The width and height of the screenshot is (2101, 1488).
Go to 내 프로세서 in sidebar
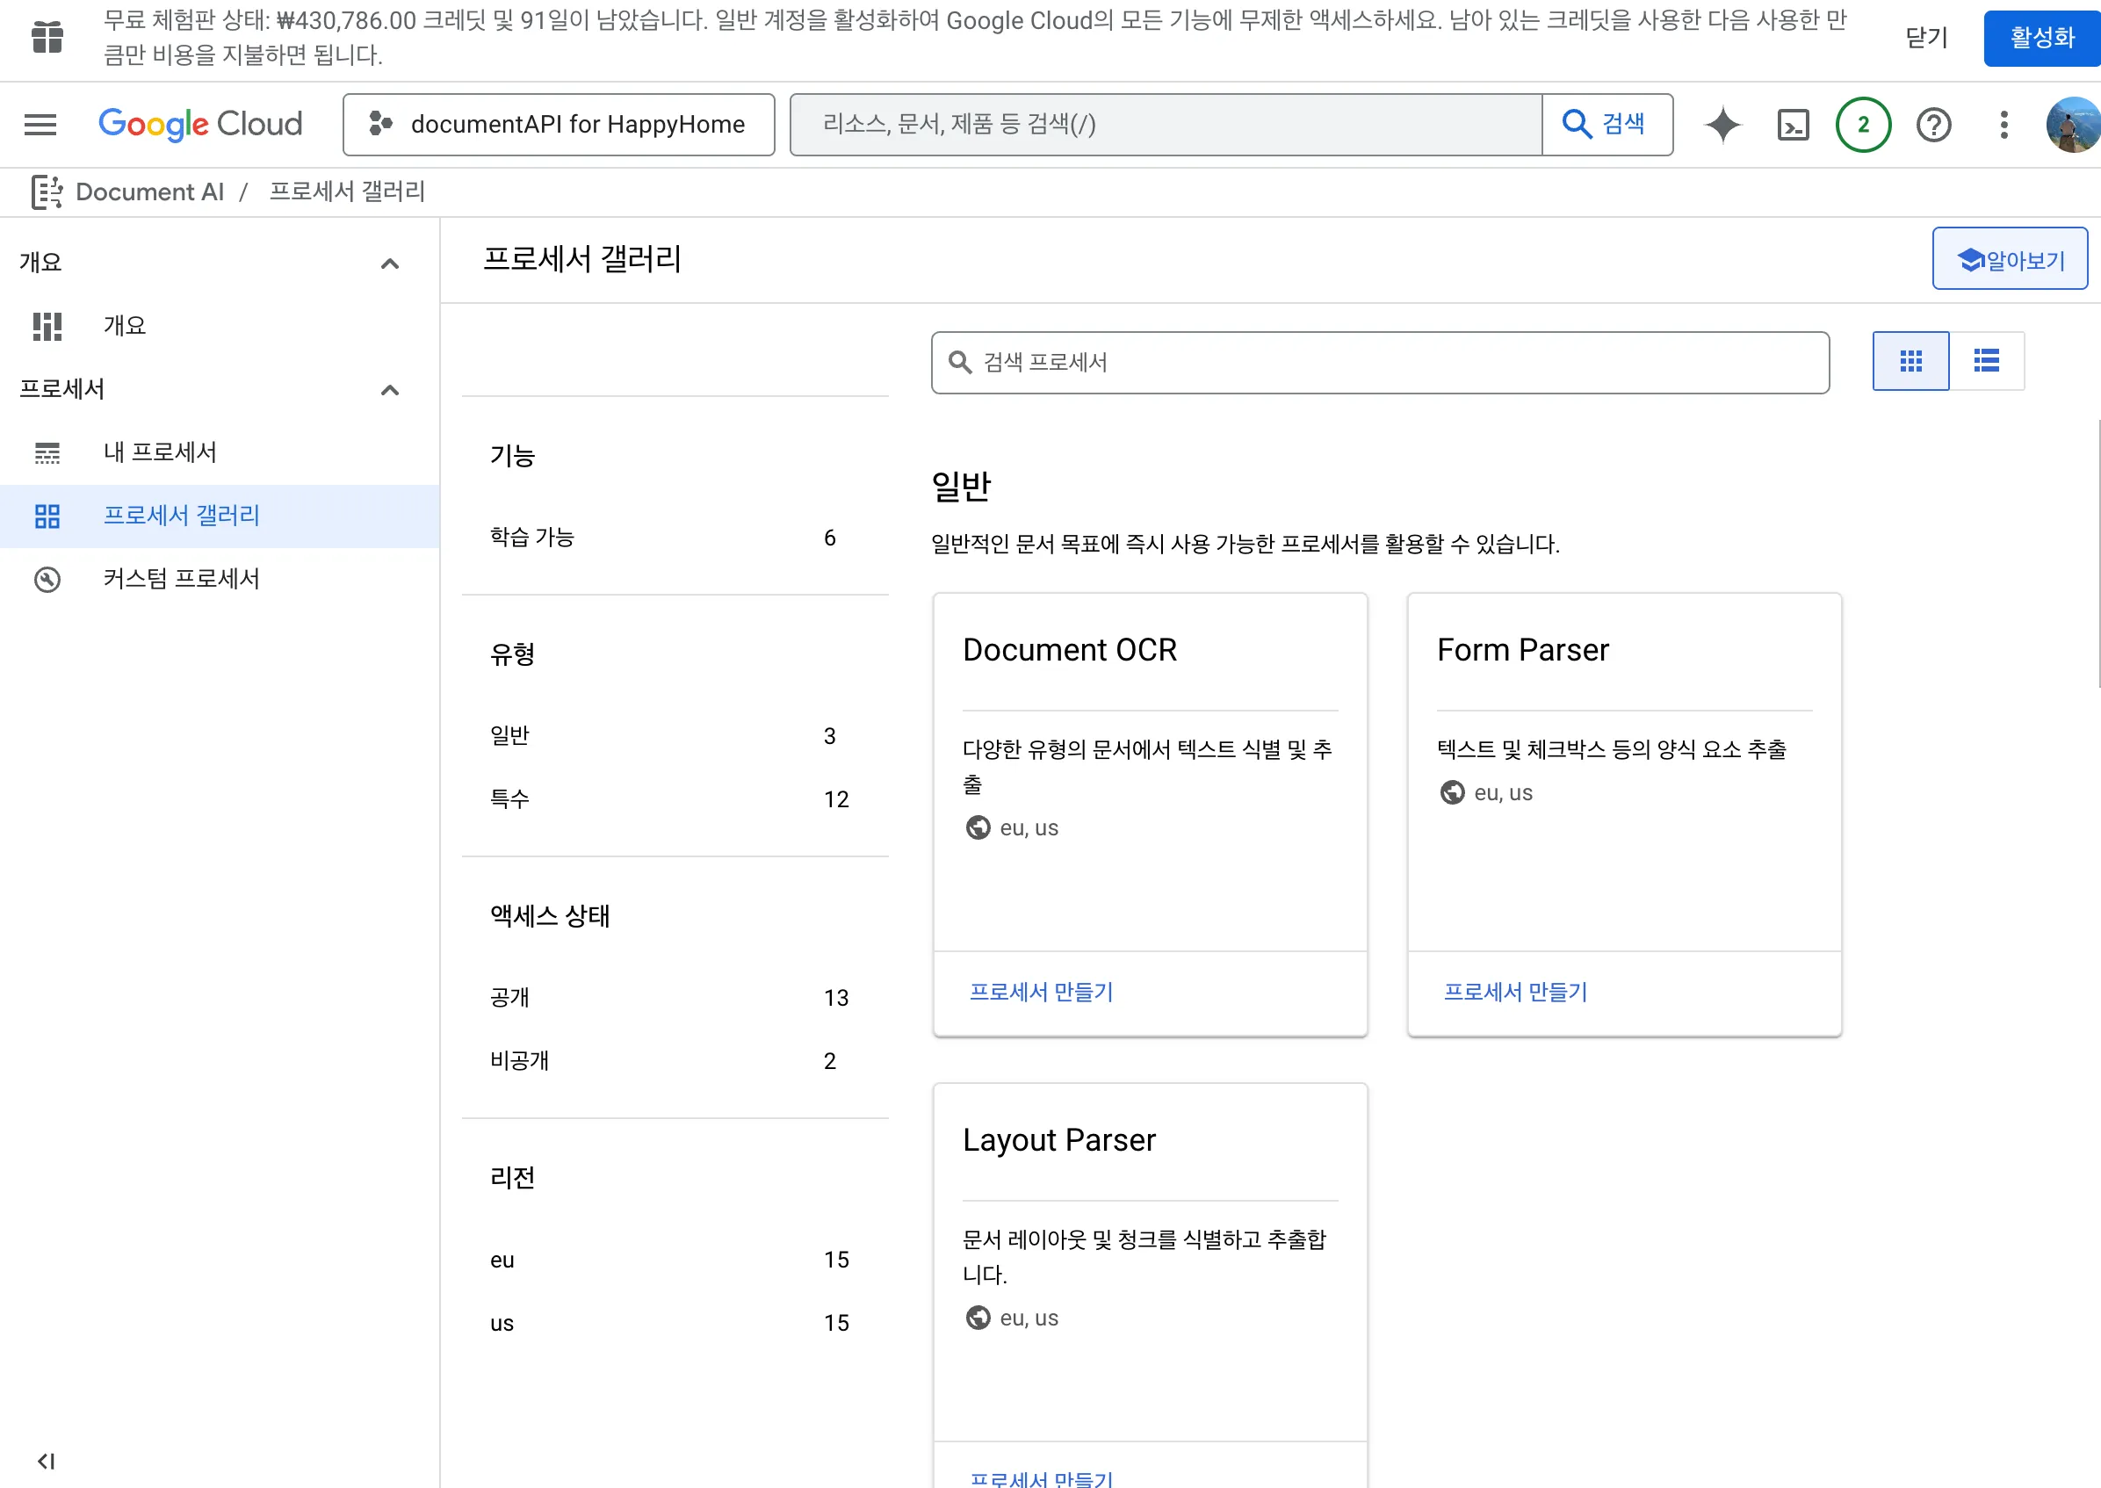160,451
